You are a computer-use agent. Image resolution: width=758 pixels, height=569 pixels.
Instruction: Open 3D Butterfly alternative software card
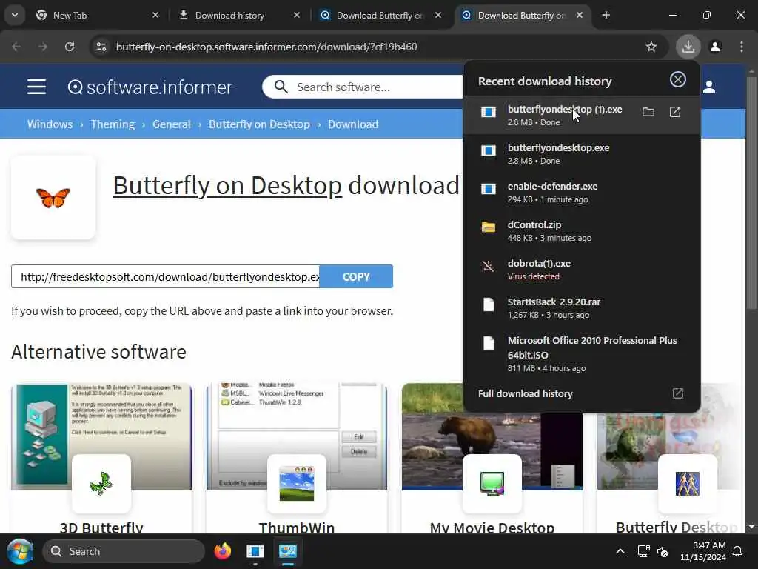pyautogui.click(x=101, y=459)
